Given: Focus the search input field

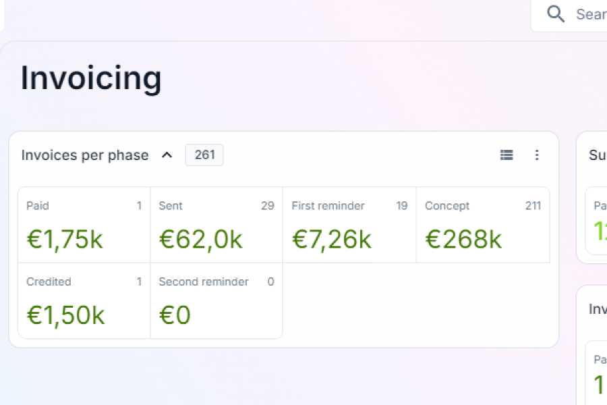Looking at the screenshot, I should (x=589, y=14).
